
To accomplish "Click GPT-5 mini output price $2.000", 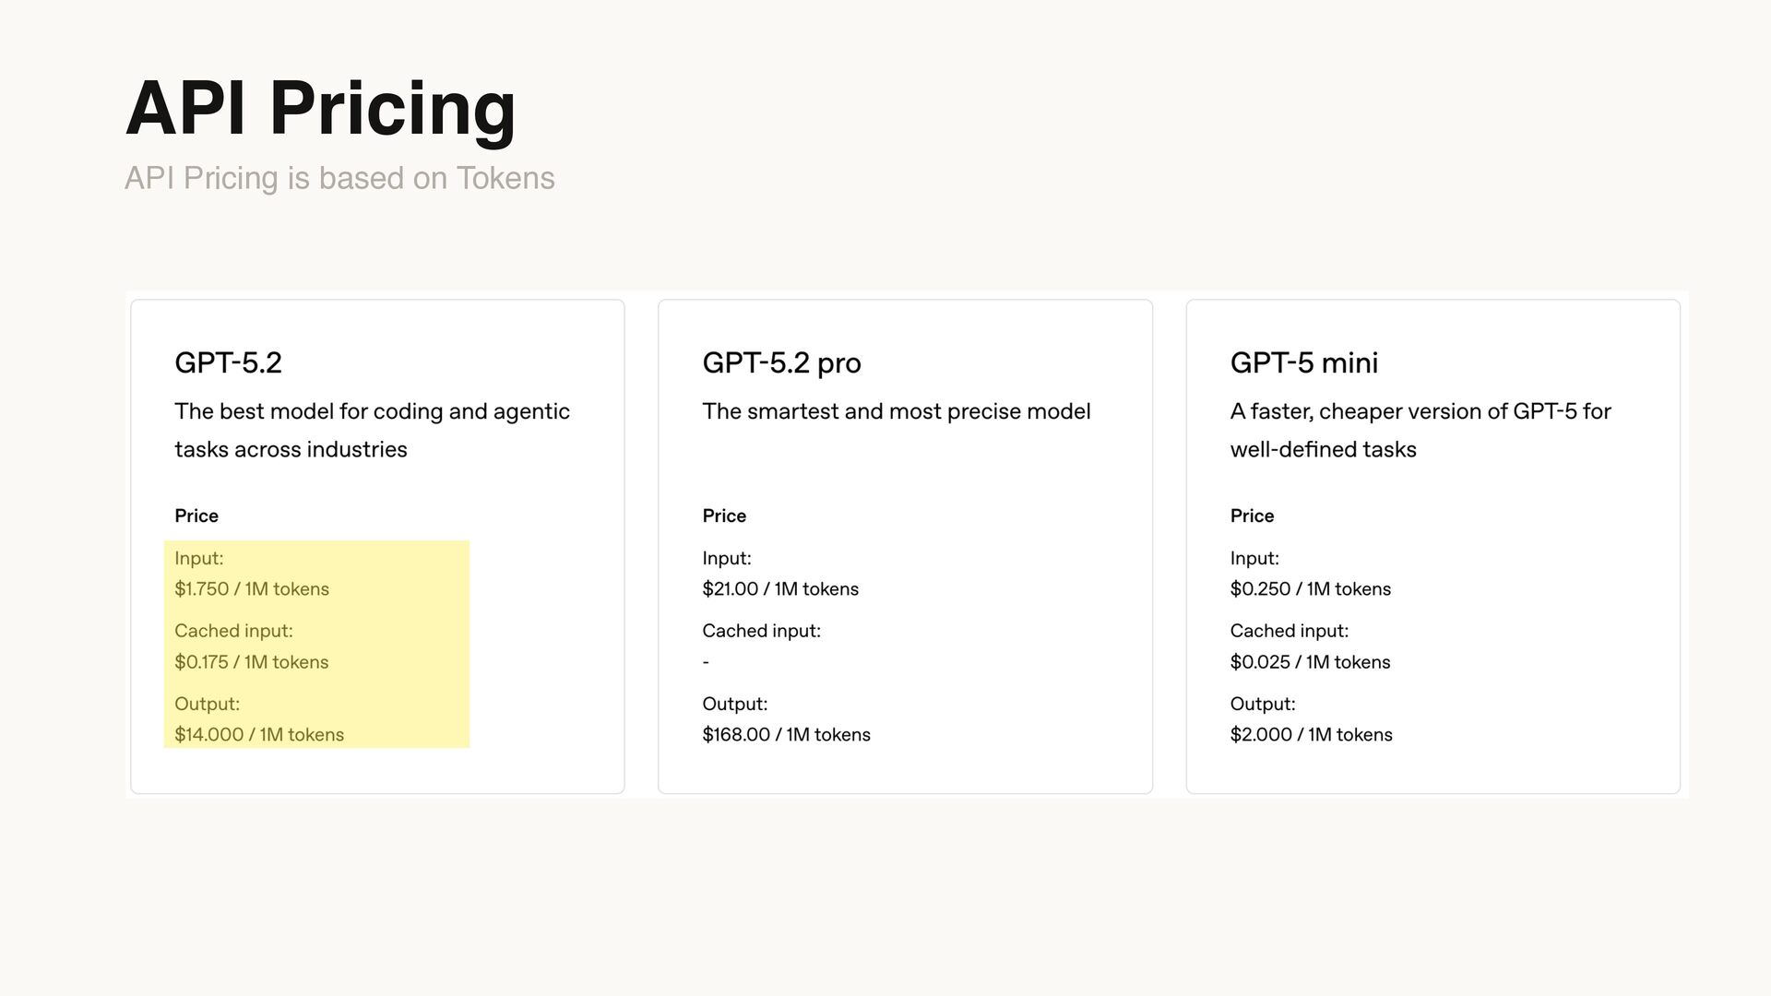I will pos(1311,735).
